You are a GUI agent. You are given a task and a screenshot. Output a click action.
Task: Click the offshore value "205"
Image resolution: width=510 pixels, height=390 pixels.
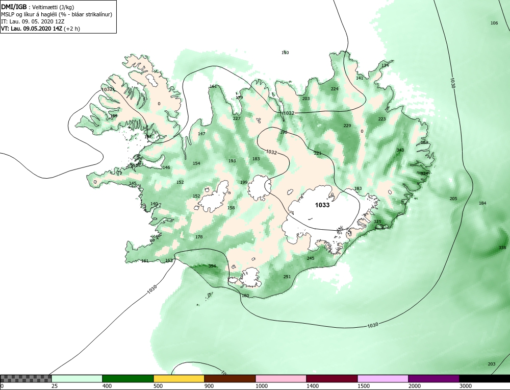click(x=453, y=199)
